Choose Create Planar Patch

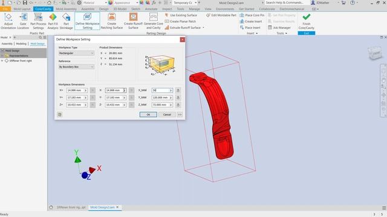click(x=180, y=22)
